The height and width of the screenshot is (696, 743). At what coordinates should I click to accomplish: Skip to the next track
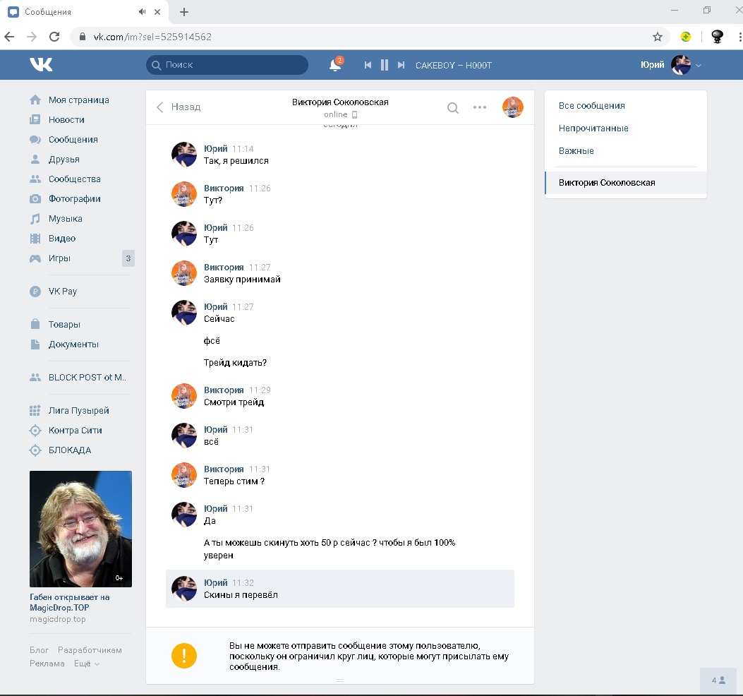pyautogui.click(x=401, y=65)
